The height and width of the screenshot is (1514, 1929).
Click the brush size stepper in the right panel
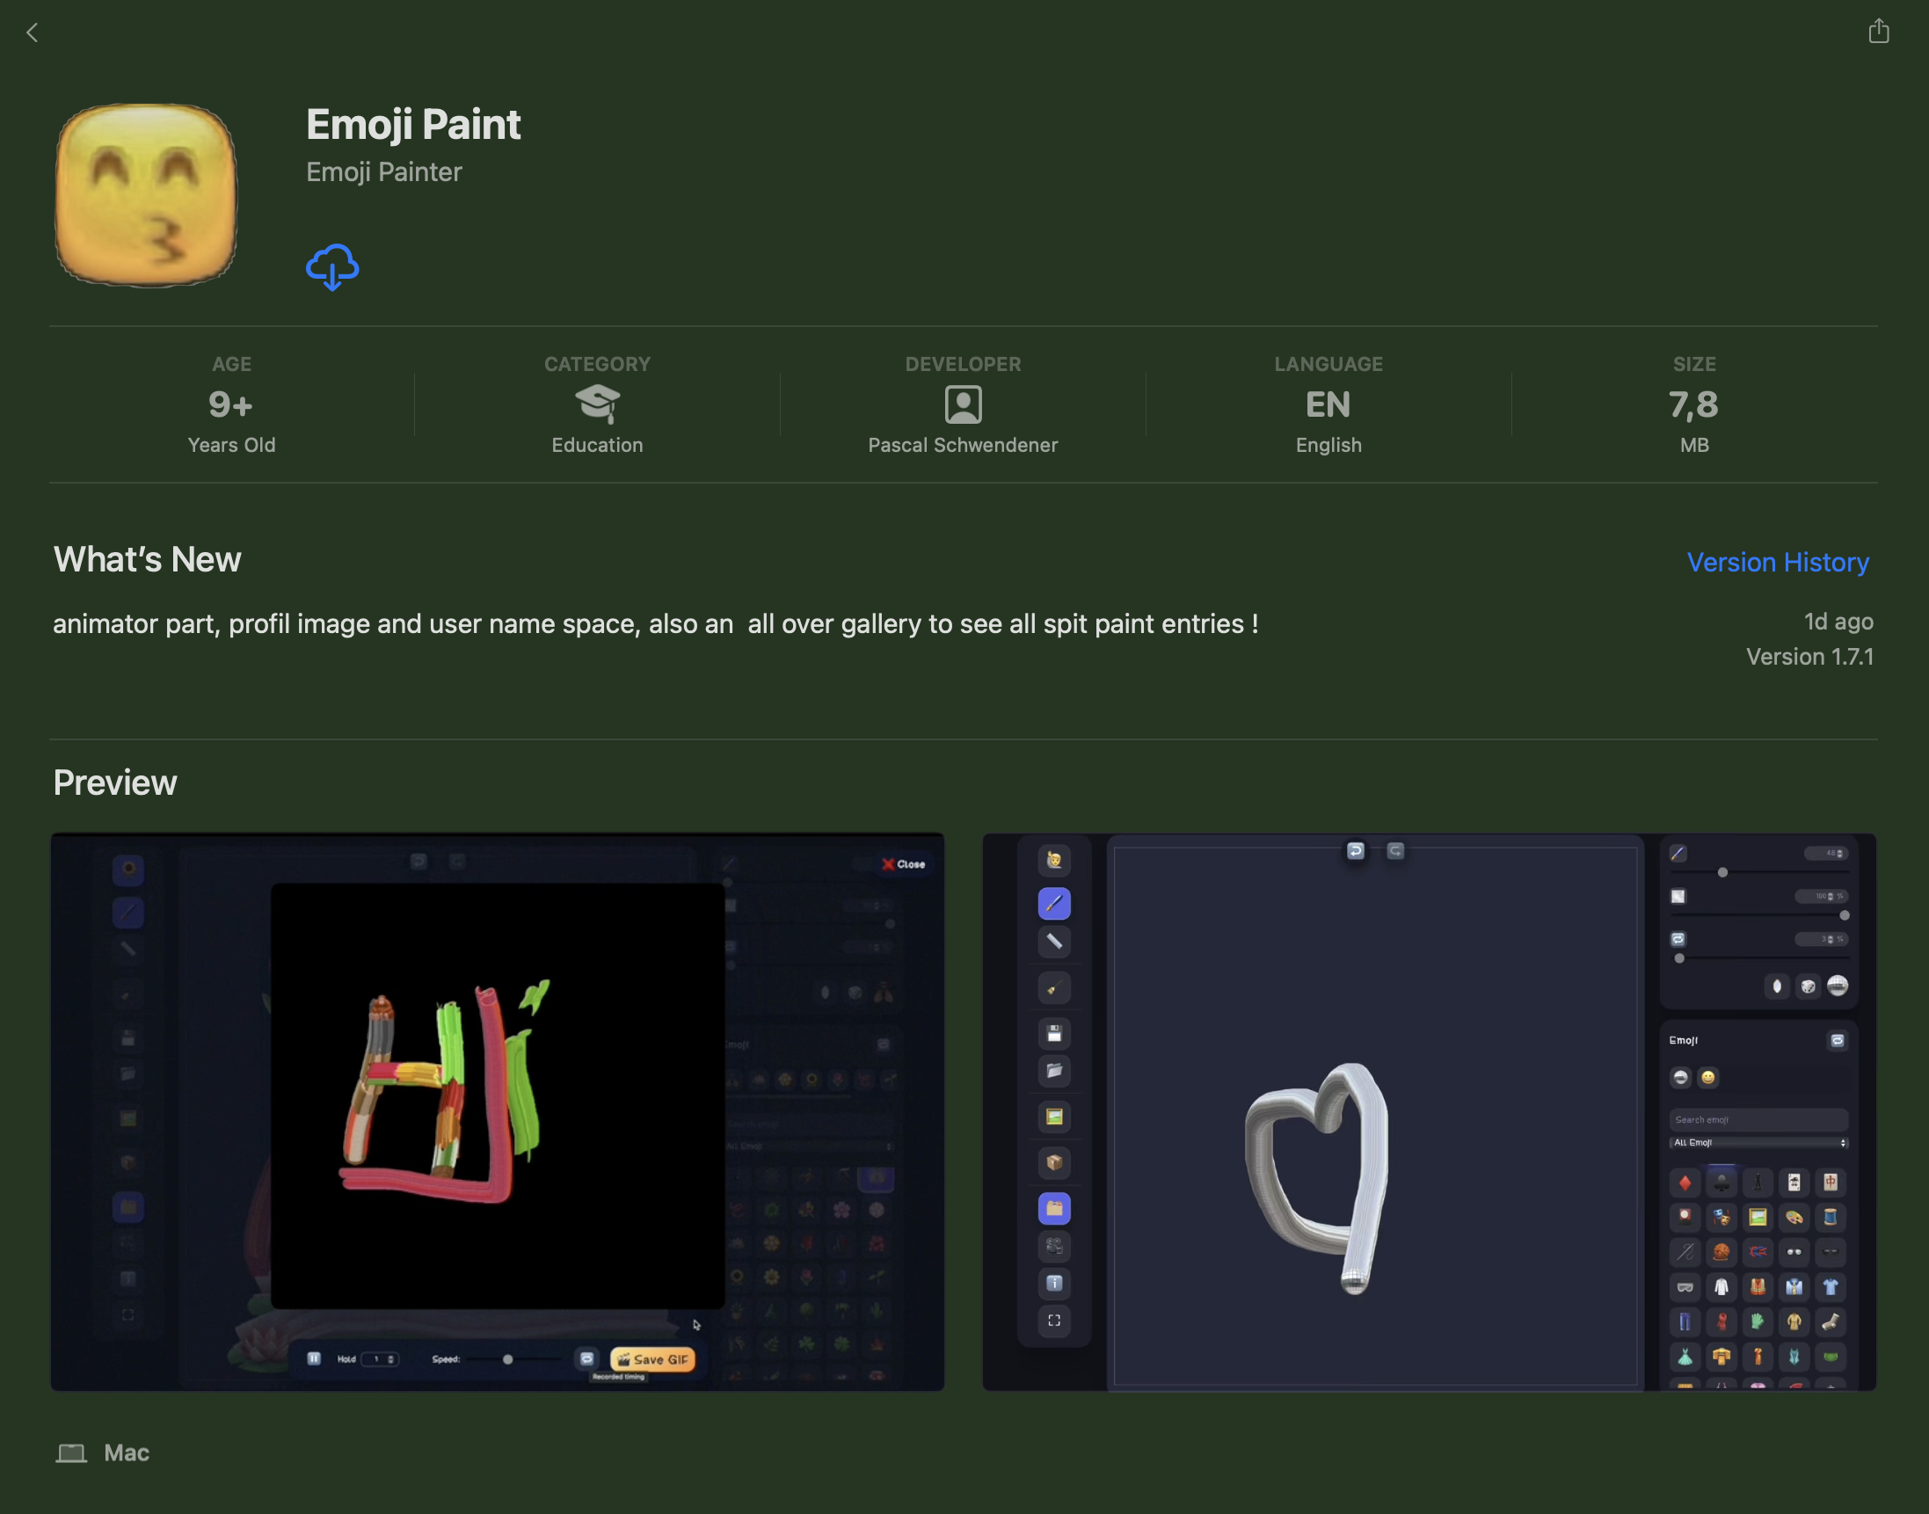tap(1839, 854)
